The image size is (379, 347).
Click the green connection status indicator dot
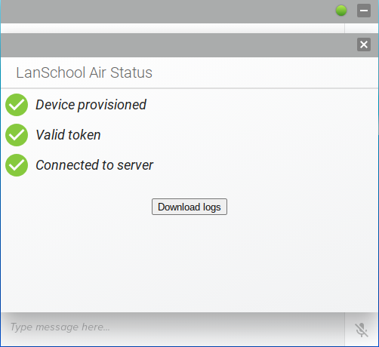point(341,11)
